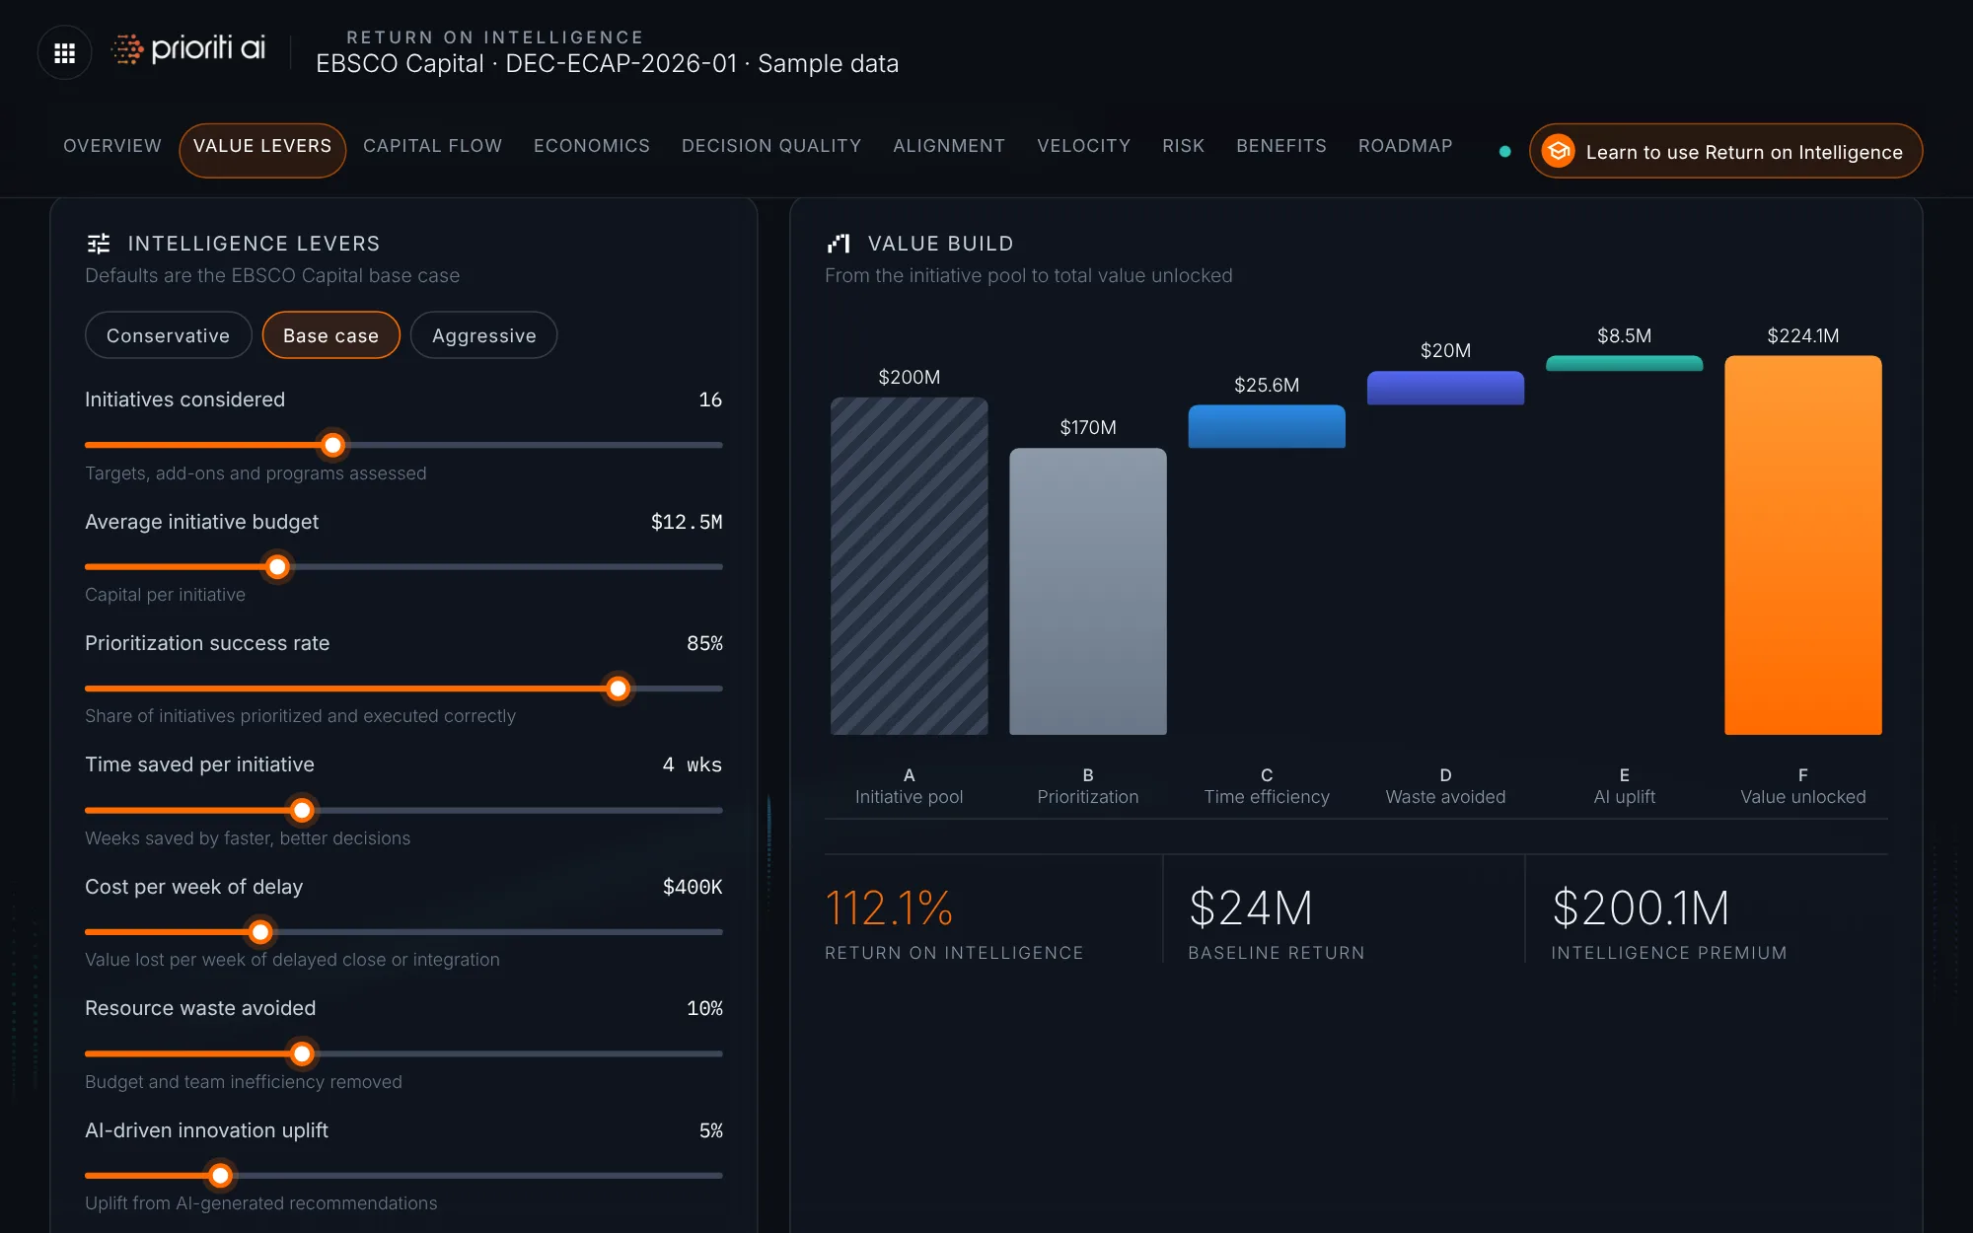Click the Initiatives considered slider handle

333,445
